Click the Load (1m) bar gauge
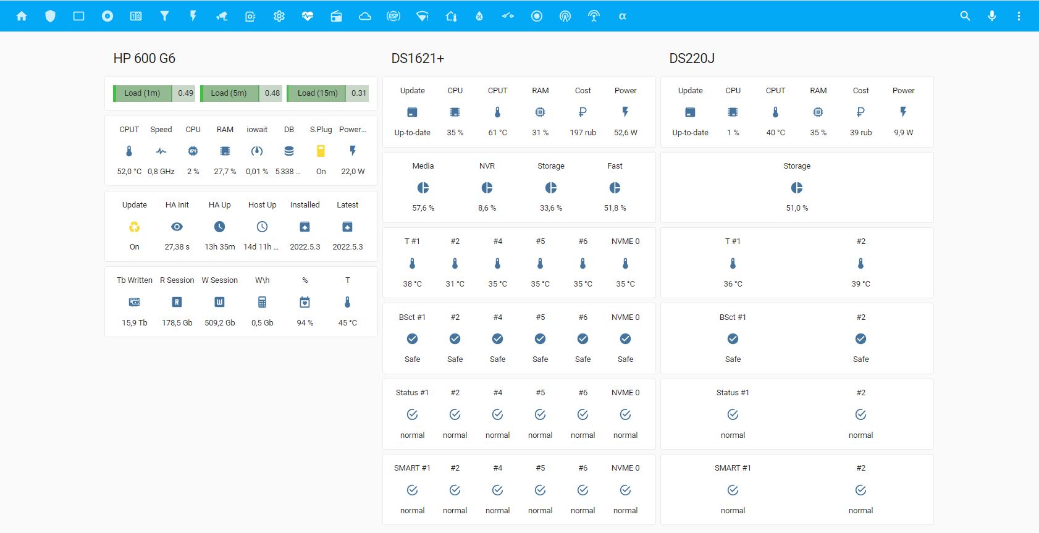Viewport: 1039px width, 533px height. point(154,93)
